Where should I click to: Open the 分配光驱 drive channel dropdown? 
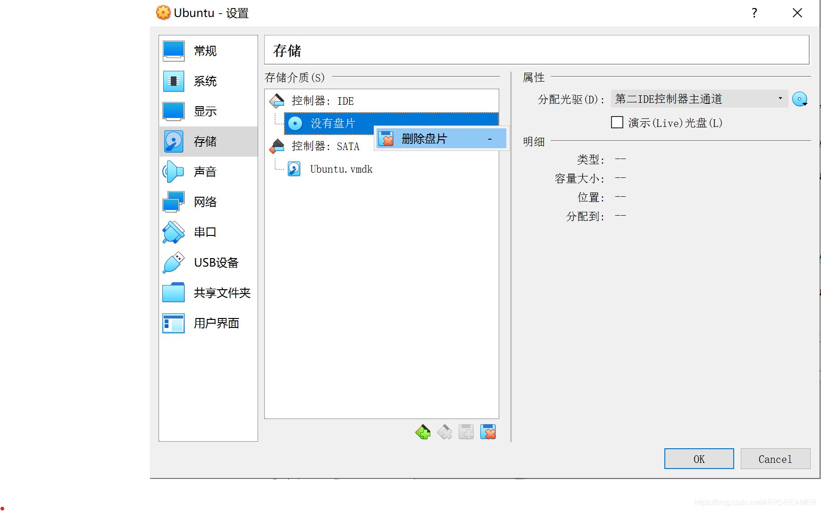click(x=699, y=99)
